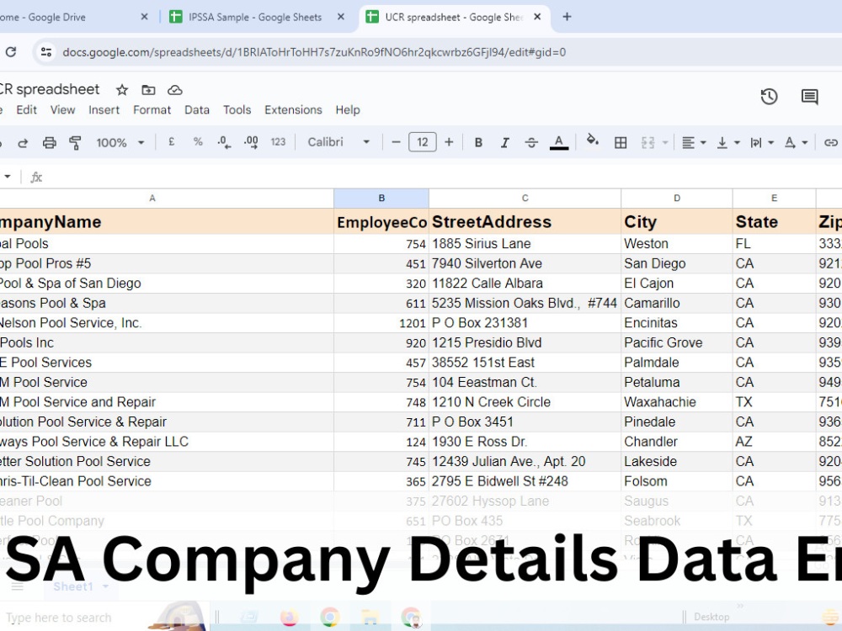The image size is (842, 631).
Task: Select AZ state cell
Action: pyautogui.click(x=774, y=442)
